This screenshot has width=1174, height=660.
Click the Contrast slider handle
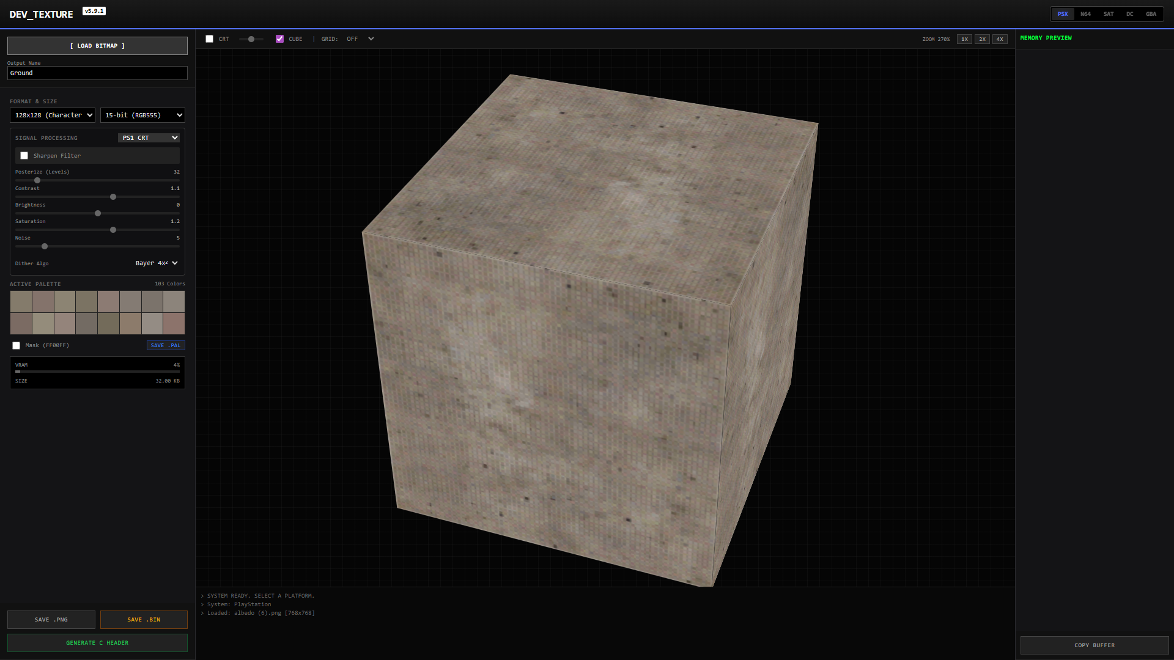point(113,197)
